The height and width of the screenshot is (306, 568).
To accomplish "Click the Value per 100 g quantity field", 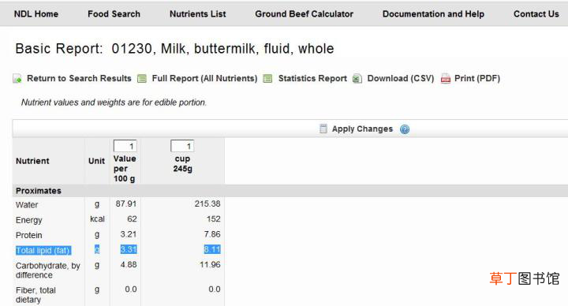I will [125, 146].
